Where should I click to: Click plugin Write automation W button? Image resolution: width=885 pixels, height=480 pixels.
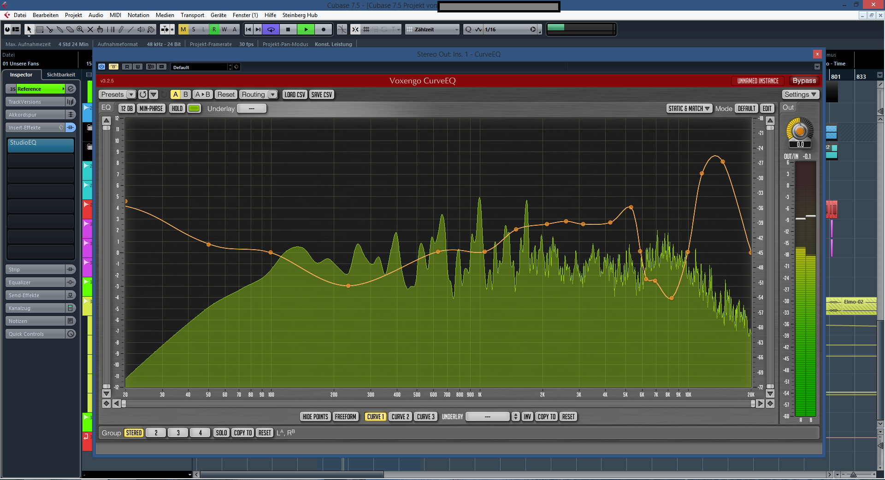click(137, 67)
